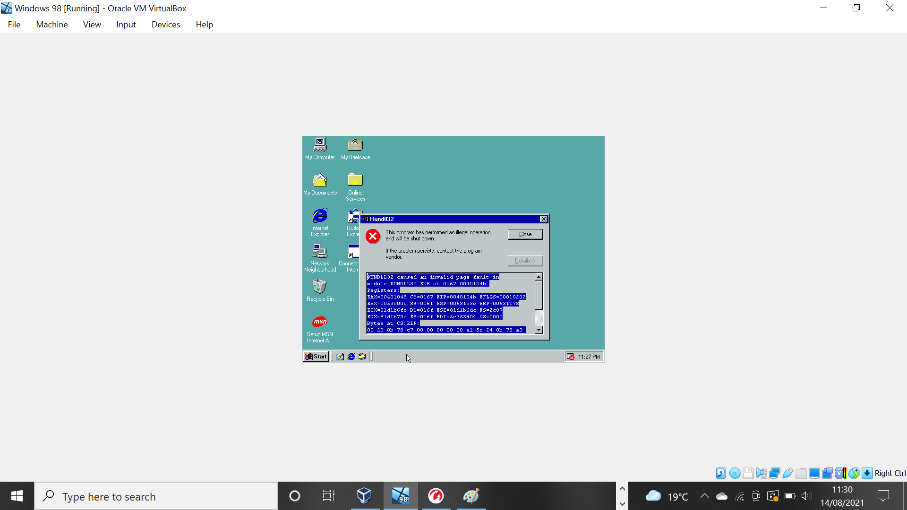The height and width of the screenshot is (510, 907).
Task: Click Type here to search box
Action: tap(156, 496)
